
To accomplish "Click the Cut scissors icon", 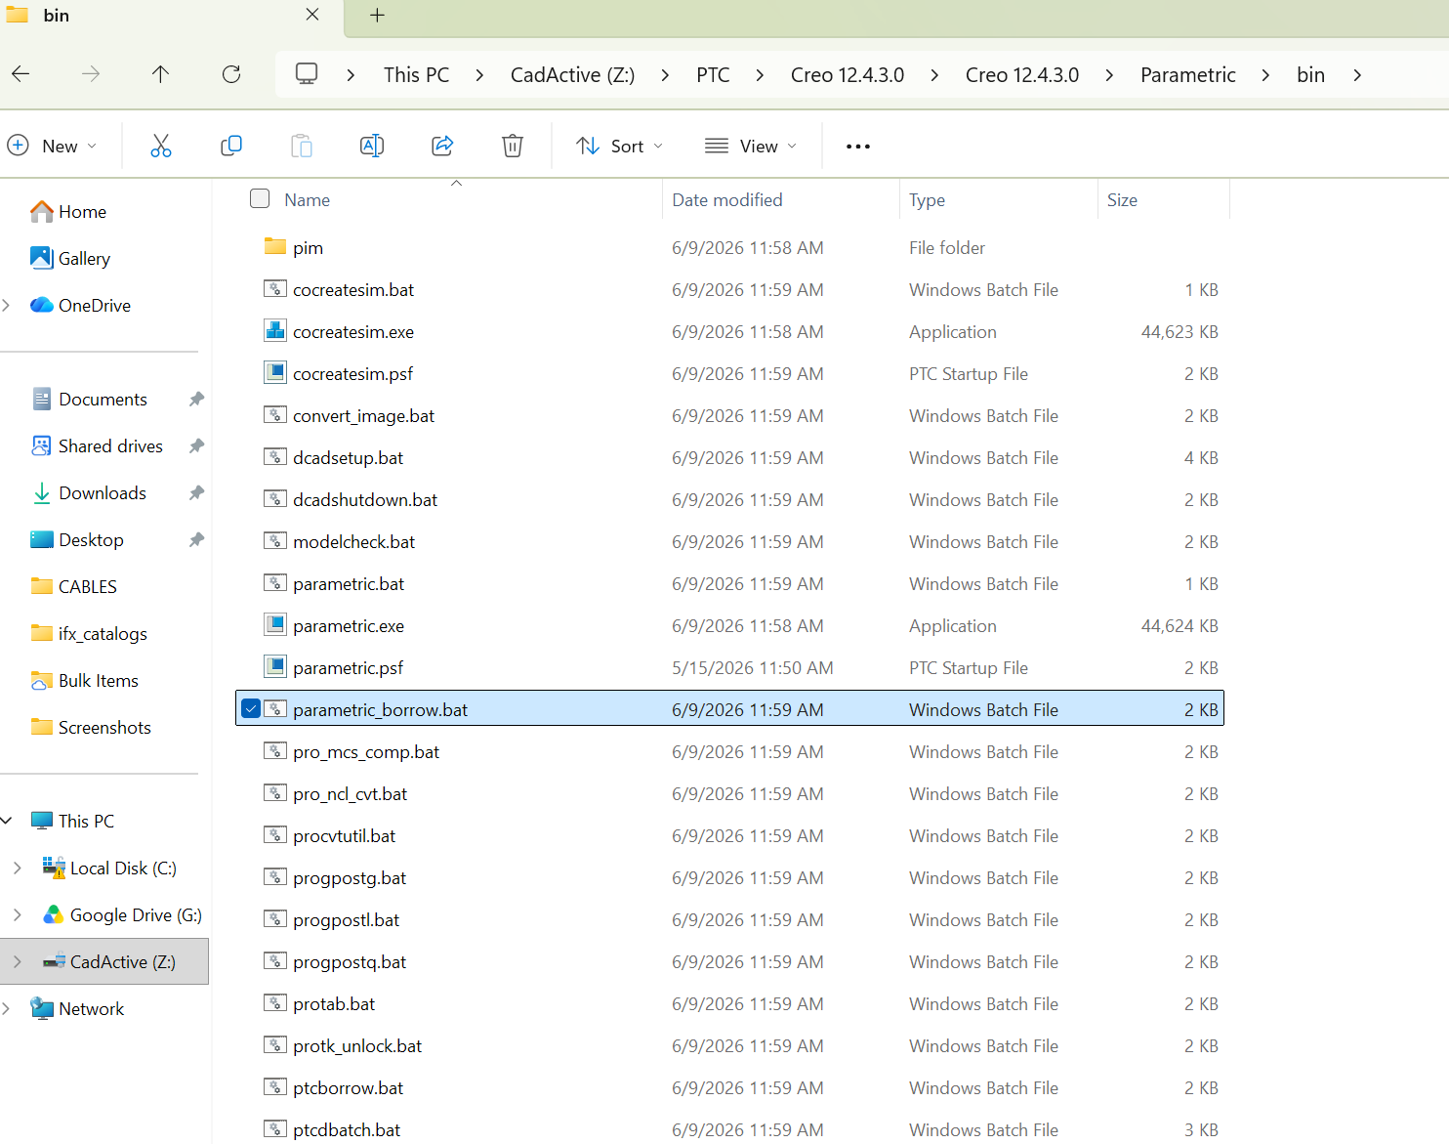I will pos(161,146).
